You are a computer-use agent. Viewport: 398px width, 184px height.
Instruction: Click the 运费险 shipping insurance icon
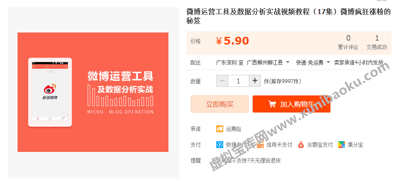pyautogui.click(x=219, y=129)
